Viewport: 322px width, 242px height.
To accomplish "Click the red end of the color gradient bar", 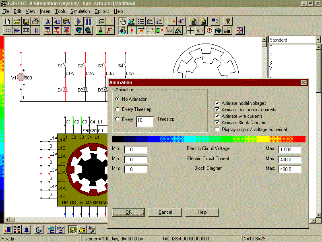I will coord(299,139).
